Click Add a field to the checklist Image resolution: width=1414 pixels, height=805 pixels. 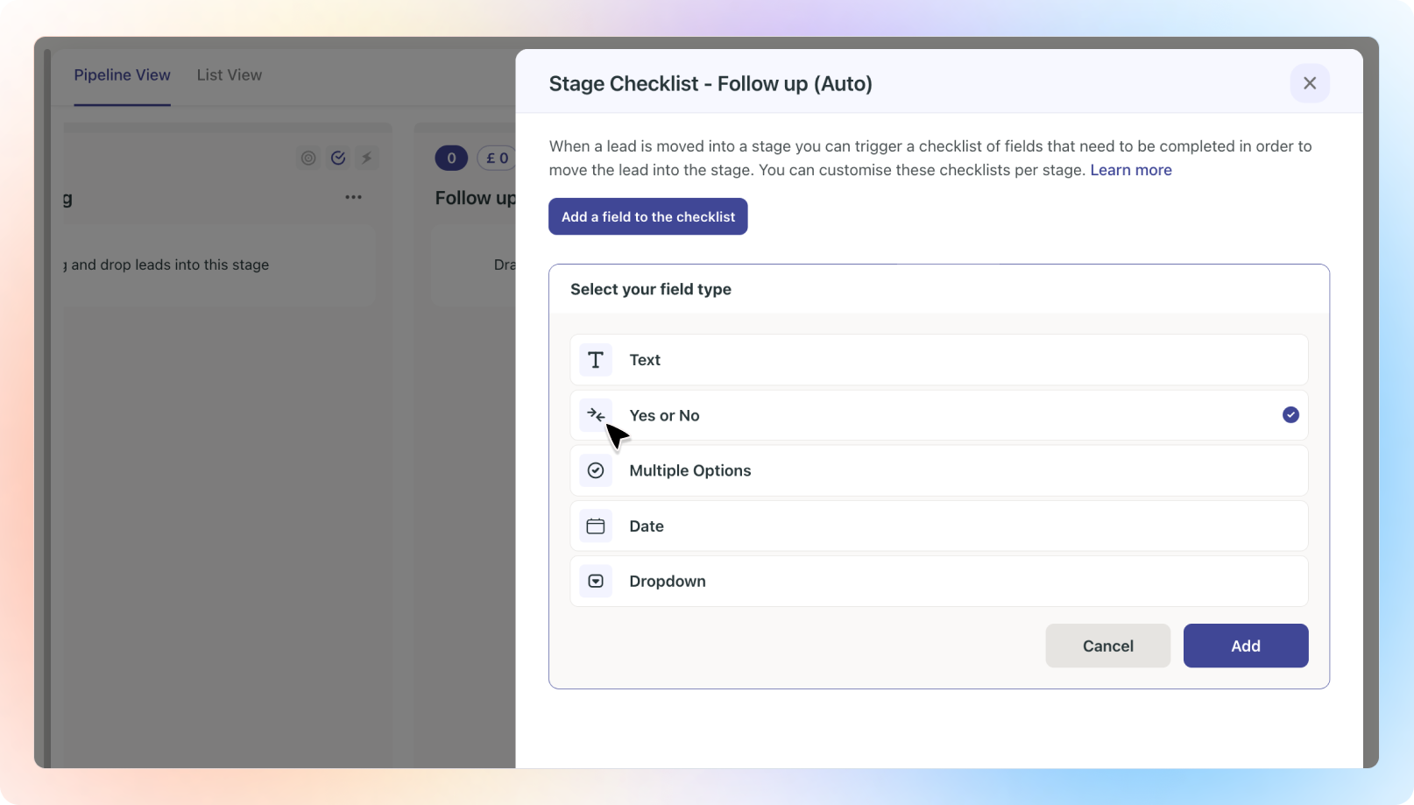pos(647,216)
